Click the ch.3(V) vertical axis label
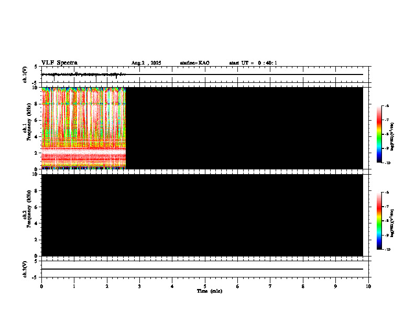415x321 pixels. (25, 270)
